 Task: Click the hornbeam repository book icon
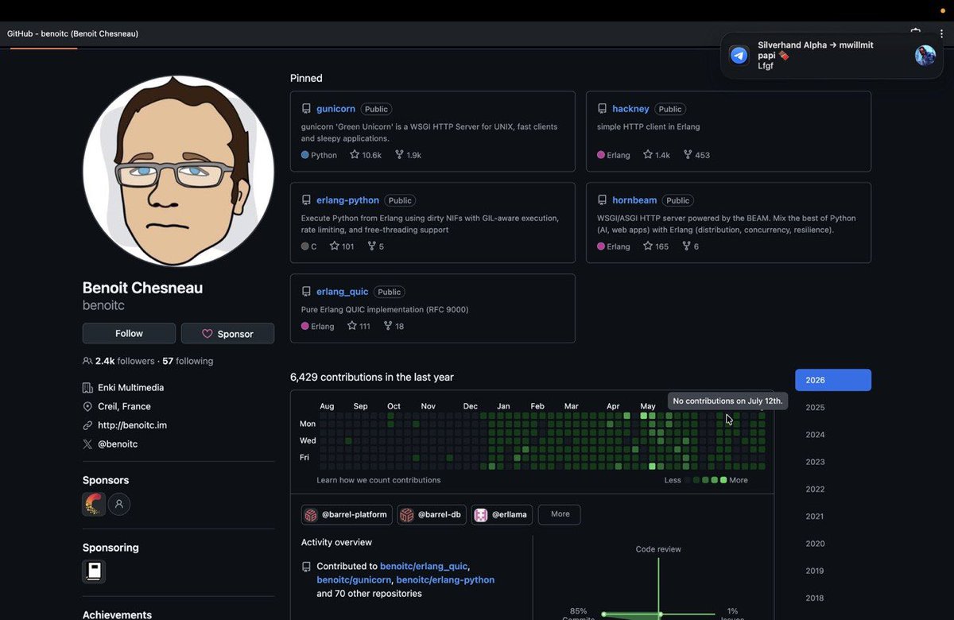(x=602, y=200)
